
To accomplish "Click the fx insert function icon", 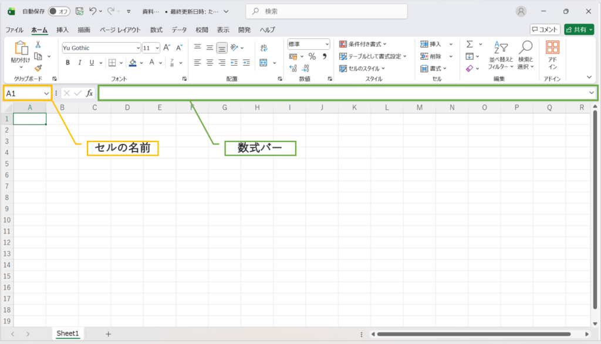I will (x=89, y=93).
